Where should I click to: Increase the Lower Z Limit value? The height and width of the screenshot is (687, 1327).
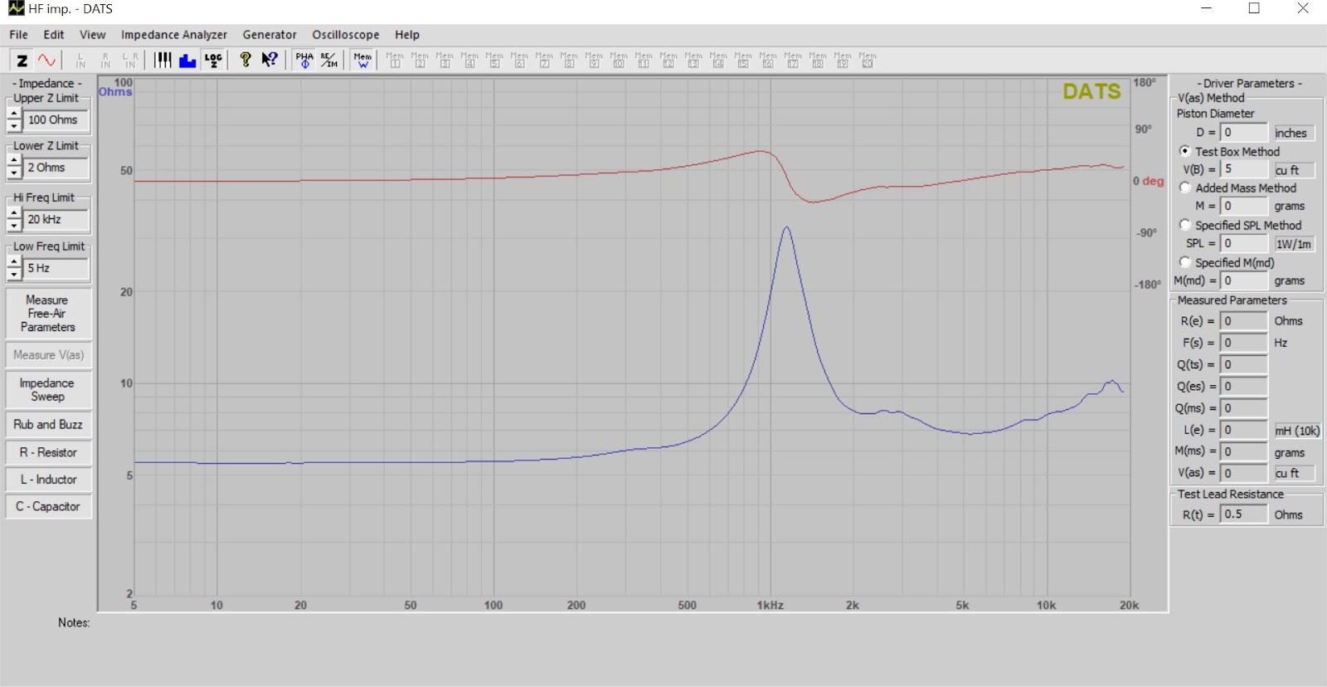(x=14, y=161)
